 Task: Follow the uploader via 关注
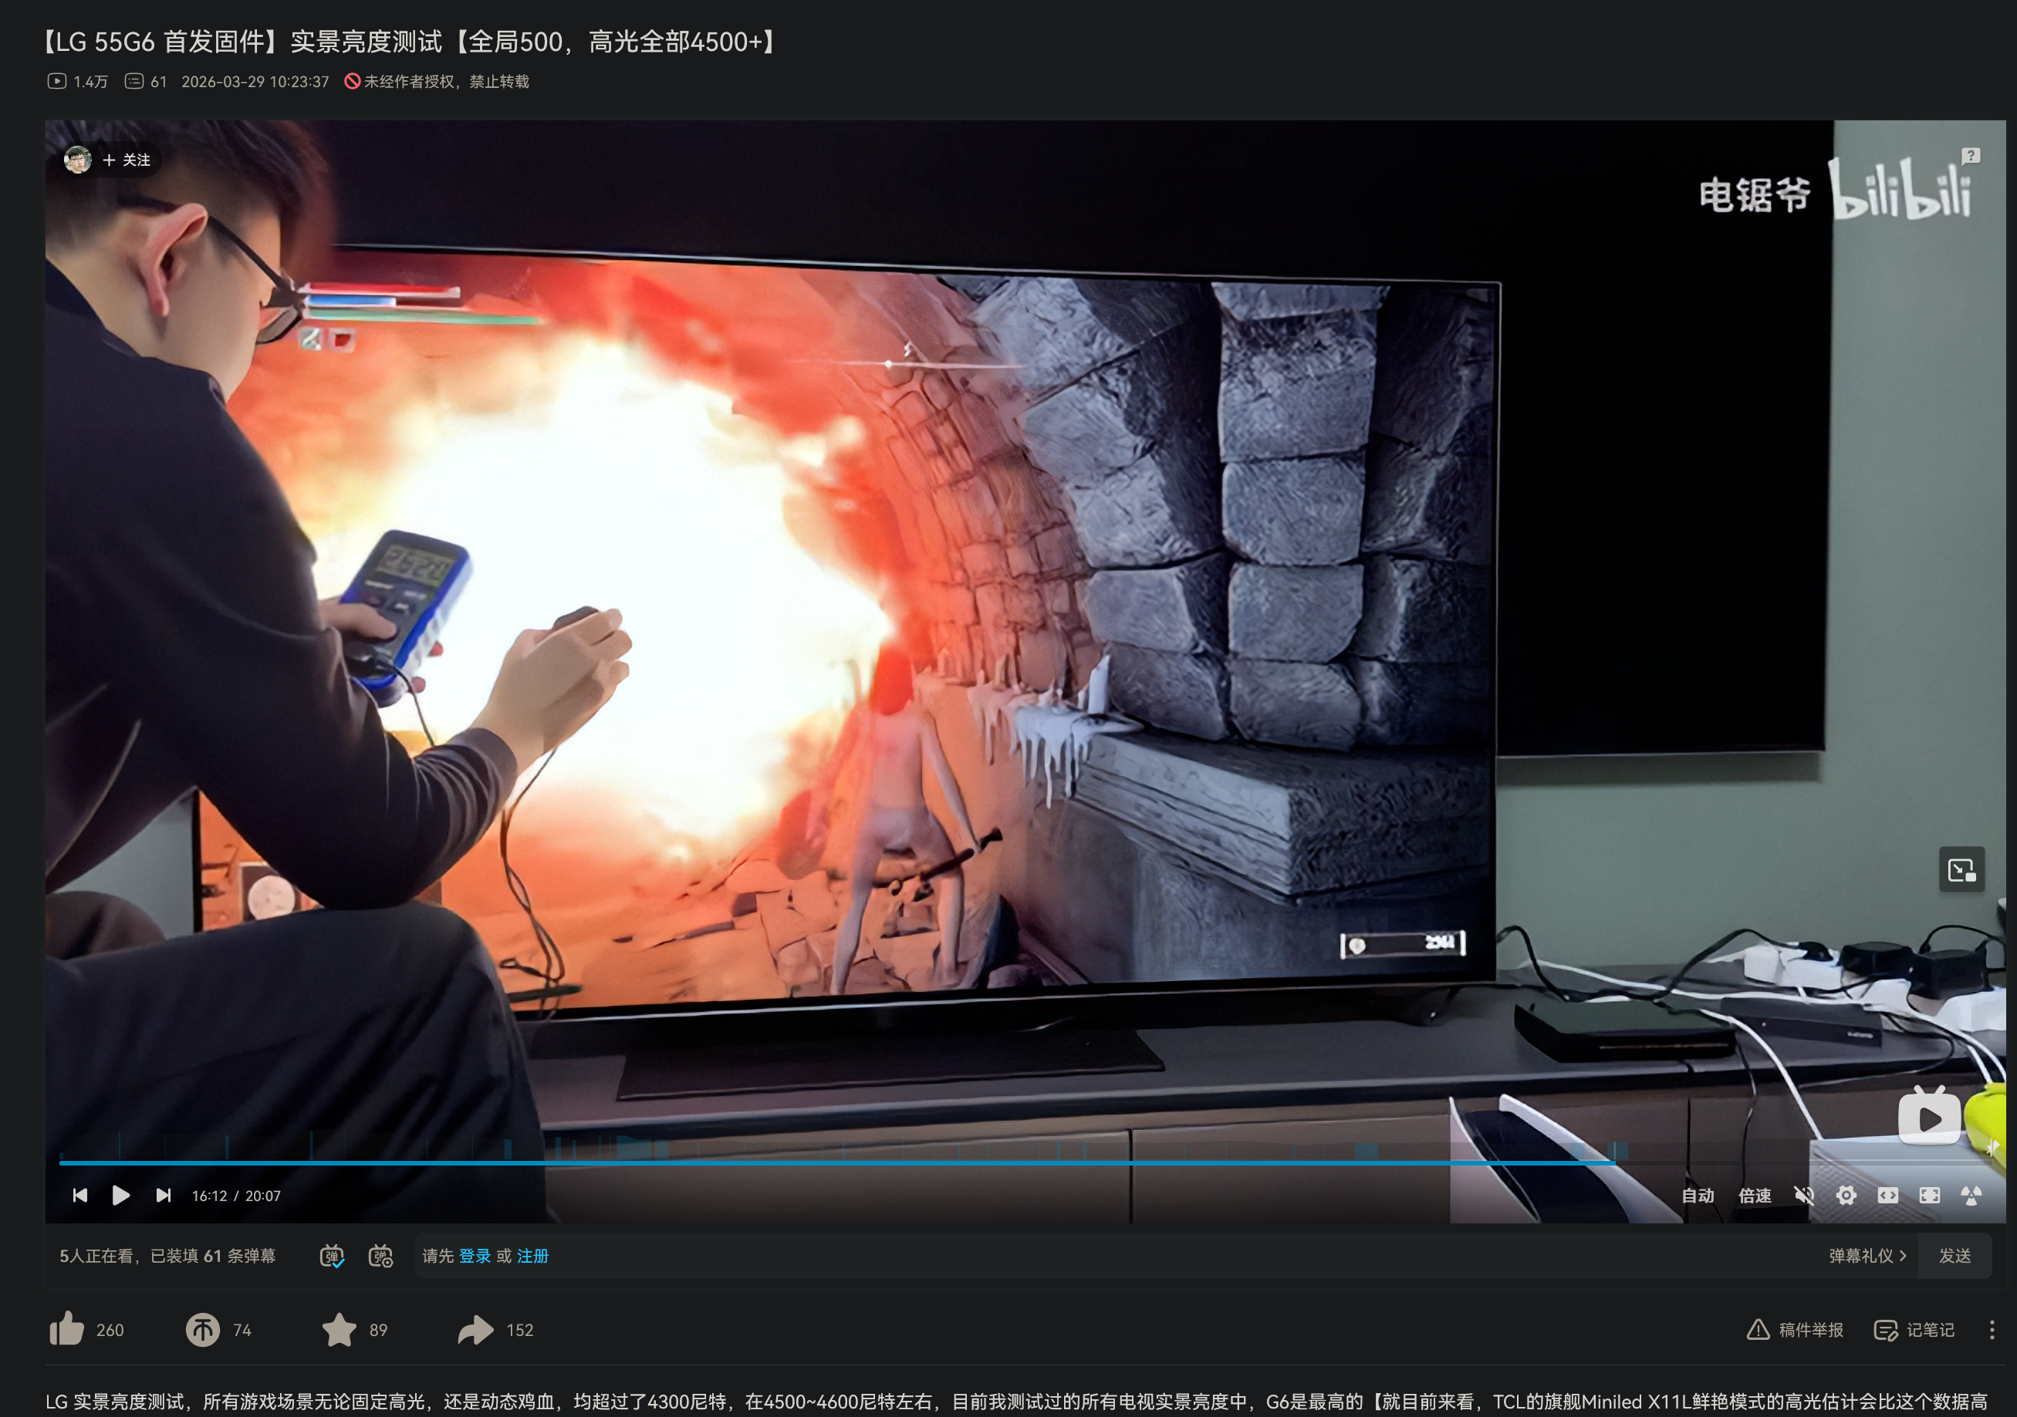pyautogui.click(x=127, y=160)
